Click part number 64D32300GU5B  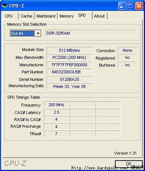pyautogui.click(x=69, y=72)
